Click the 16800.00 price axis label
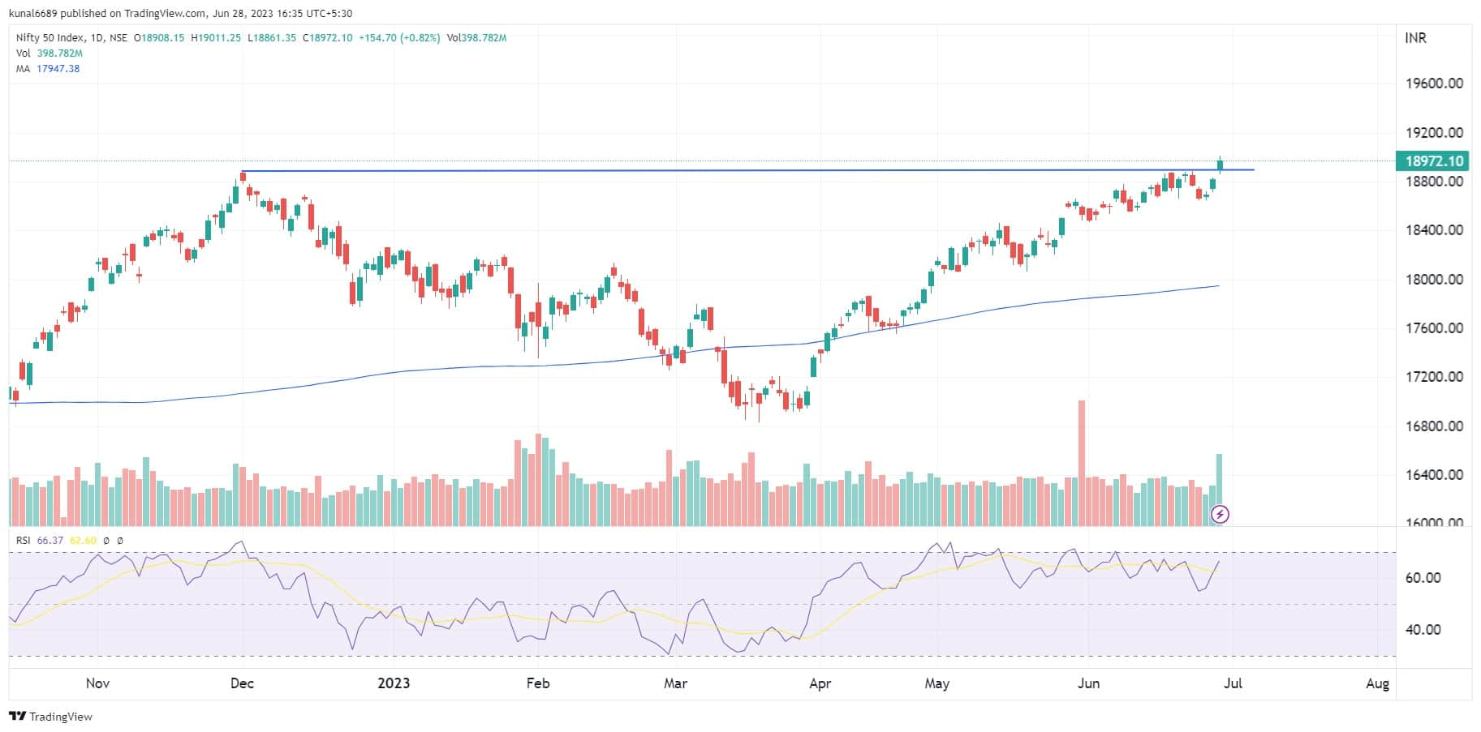 pos(1434,426)
